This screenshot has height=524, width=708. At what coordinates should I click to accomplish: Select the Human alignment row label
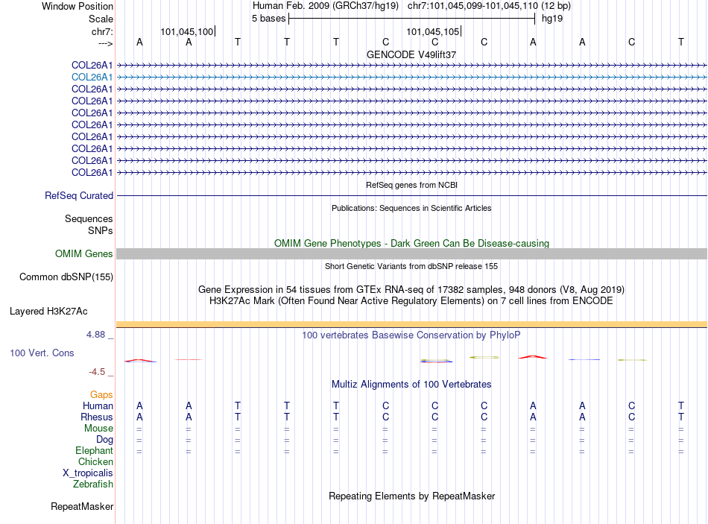click(98, 406)
